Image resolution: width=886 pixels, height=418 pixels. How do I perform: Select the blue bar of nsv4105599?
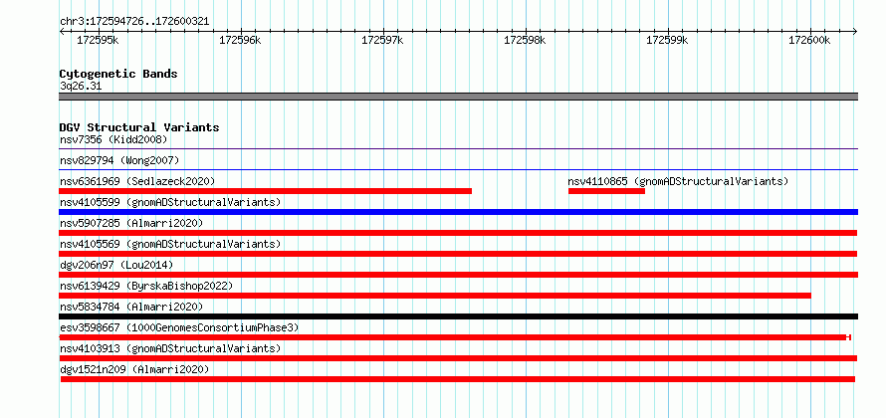[458, 212]
